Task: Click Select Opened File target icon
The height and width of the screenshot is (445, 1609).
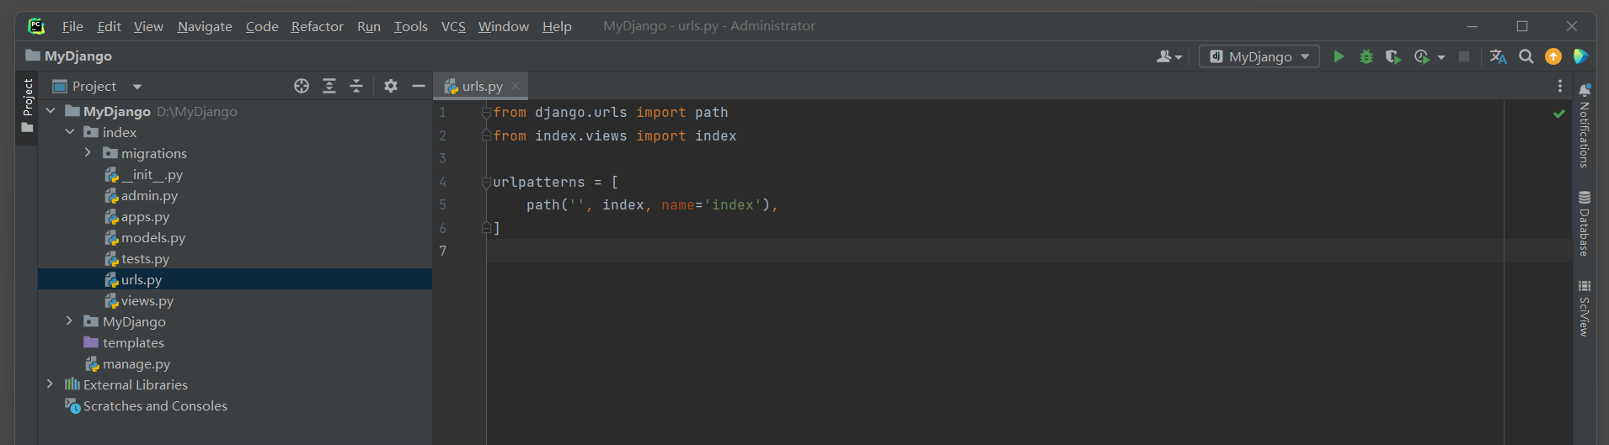Action: point(302,86)
